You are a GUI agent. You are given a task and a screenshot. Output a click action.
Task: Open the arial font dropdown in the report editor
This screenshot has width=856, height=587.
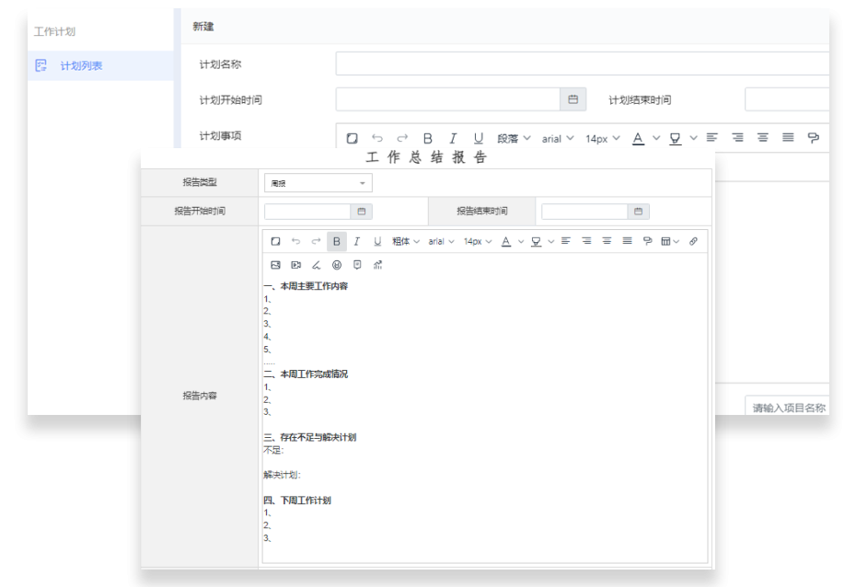pyautogui.click(x=441, y=241)
